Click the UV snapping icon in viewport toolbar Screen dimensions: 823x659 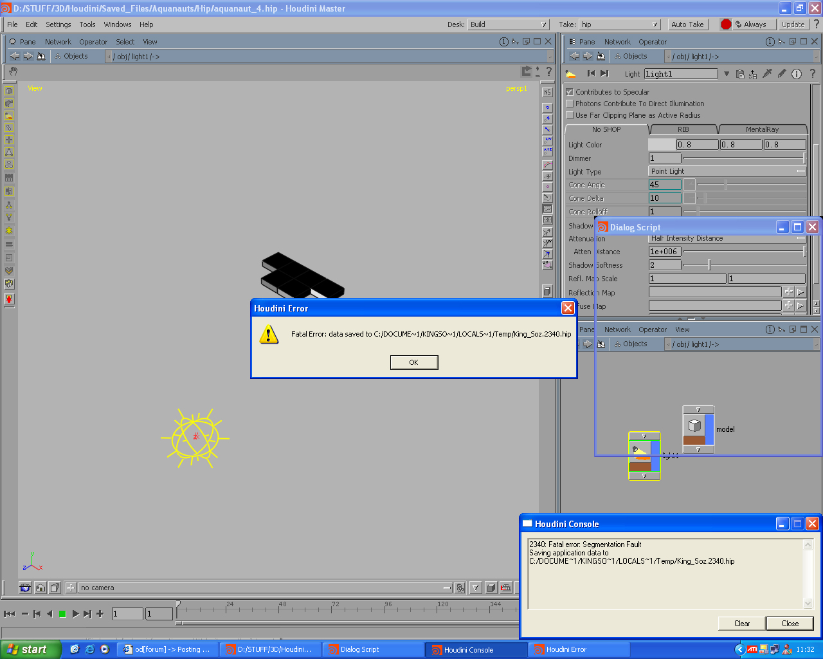[x=547, y=140]
